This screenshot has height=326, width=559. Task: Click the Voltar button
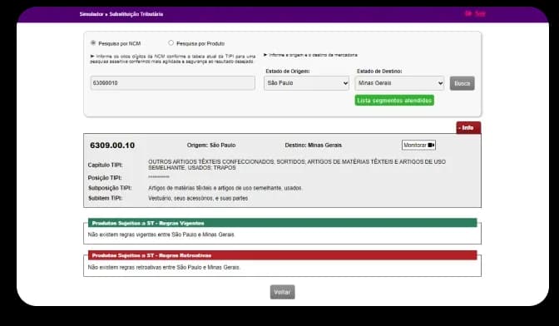282,292
